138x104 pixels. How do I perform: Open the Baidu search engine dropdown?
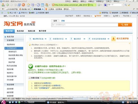pos(122,5)
